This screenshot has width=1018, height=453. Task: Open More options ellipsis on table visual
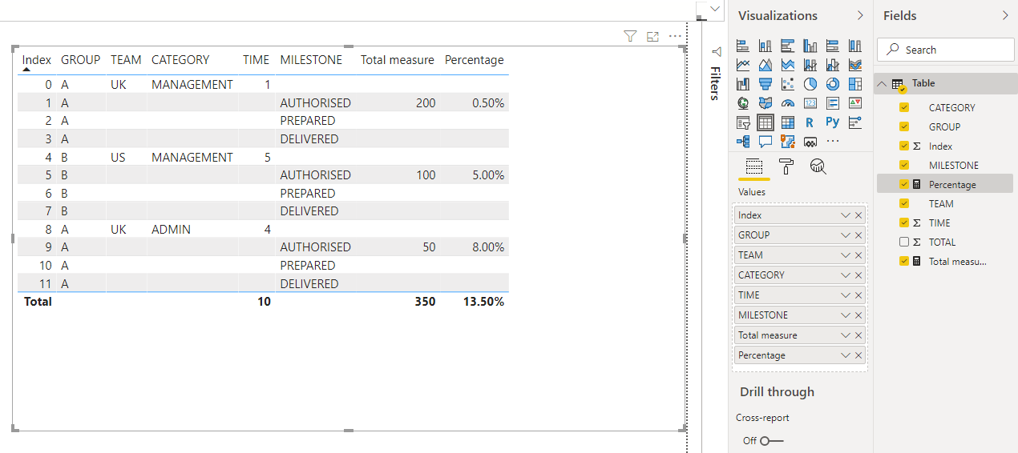(675, 36)
